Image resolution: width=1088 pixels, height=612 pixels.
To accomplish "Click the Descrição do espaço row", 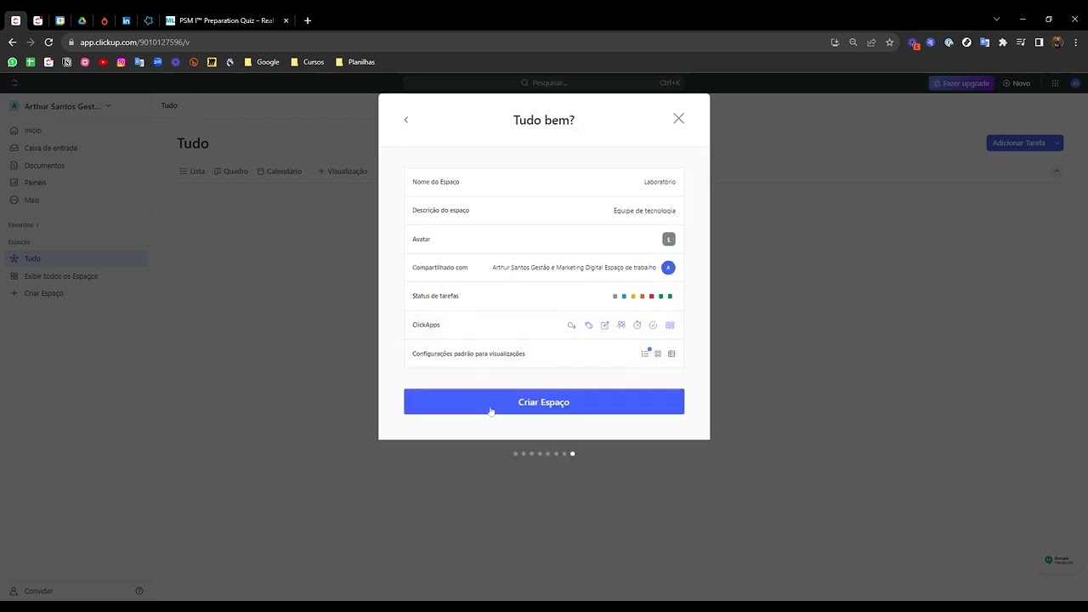I will point(544,211).
